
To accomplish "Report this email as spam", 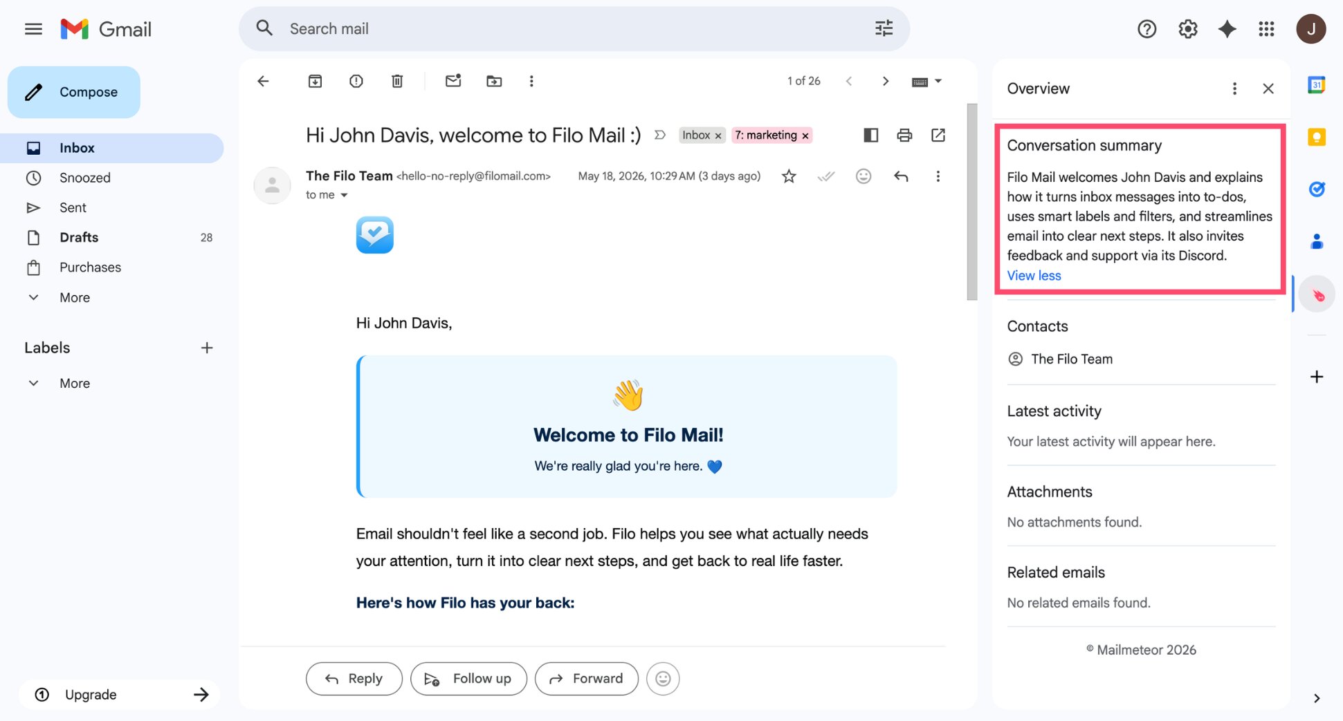I will coord(356,81).
